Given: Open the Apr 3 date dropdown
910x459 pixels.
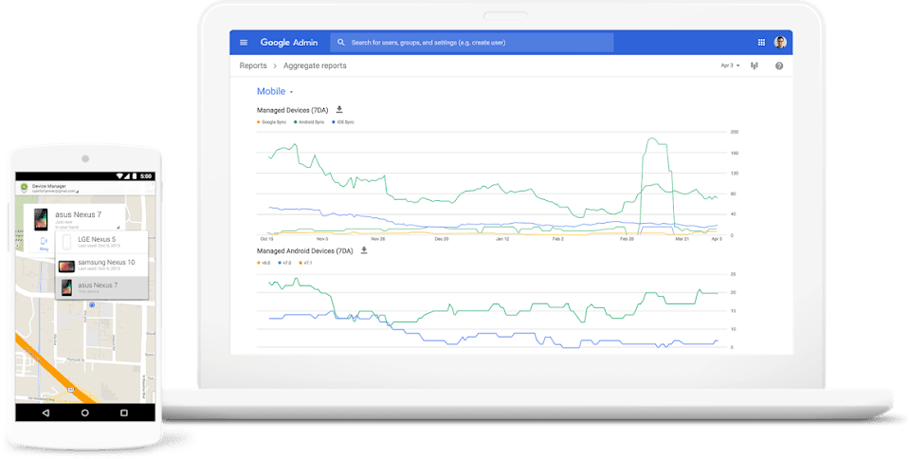Looking at the screenshot, I should [x=730, y=65].
